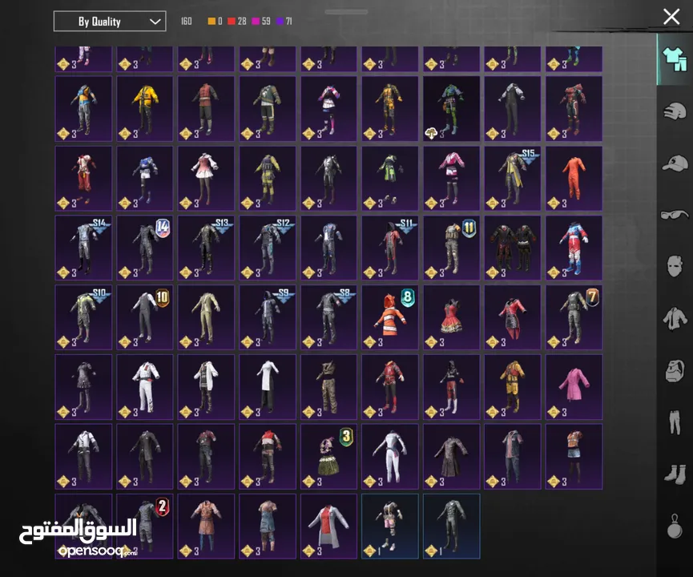Select the outfit with the 2 badge
Viewport: 693px width, 577px height.
144,527
